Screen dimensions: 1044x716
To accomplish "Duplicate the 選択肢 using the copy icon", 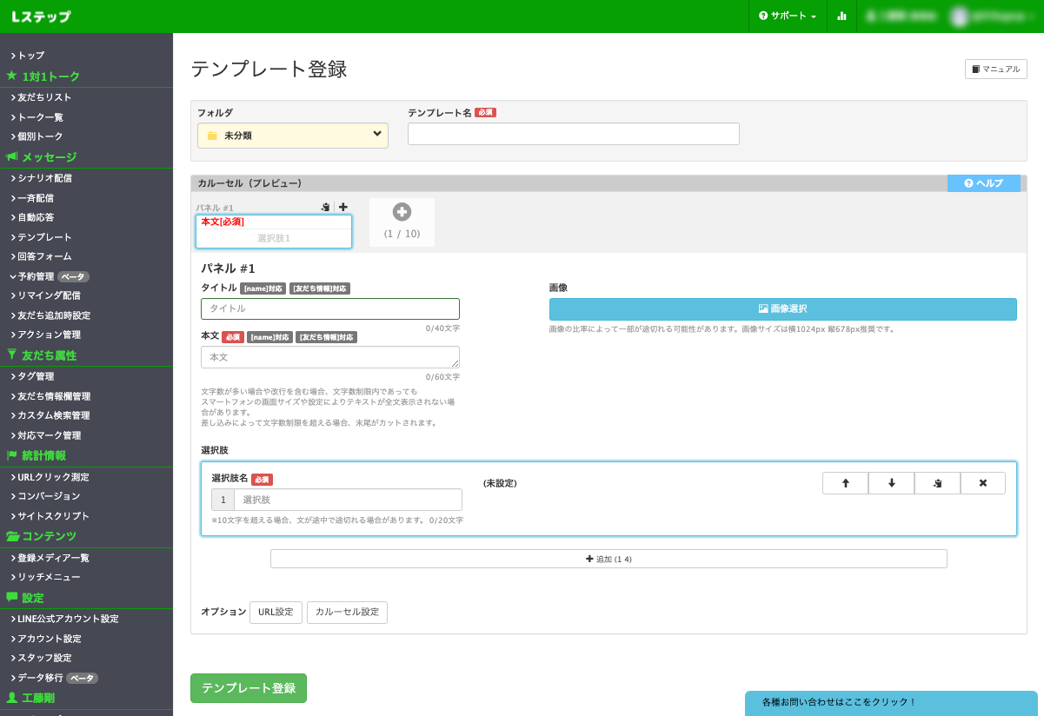I will pyautogui.click(x=936, y=482).
